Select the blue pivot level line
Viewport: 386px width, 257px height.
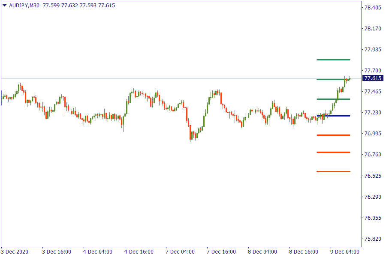click(334, 116)
